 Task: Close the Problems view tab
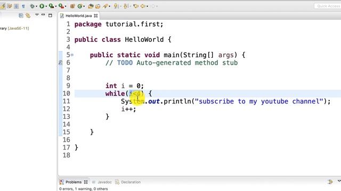point(86,182)
